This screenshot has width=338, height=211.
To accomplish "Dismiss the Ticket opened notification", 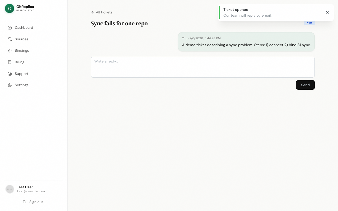I will [x=327, y=12].
